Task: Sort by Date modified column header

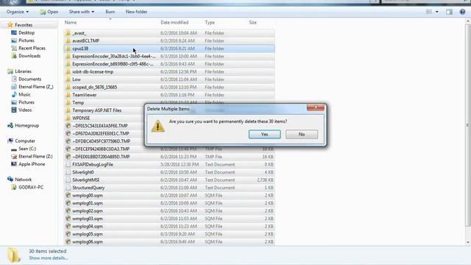Action: (174, 23)
